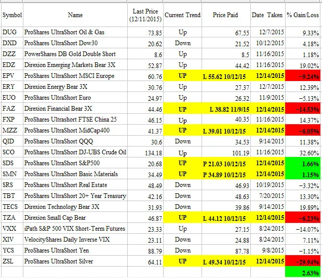Click iPath S&P 500 VIX Short-Term Futures cell
This screenshot has width=322, height=278.
point(75,228)
